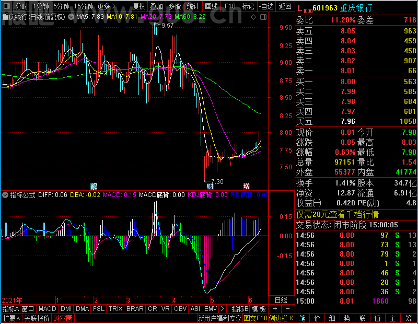Viewport: 418px width, 324px height.
Task: Click the 返回 button
Action: coord(285,6)
